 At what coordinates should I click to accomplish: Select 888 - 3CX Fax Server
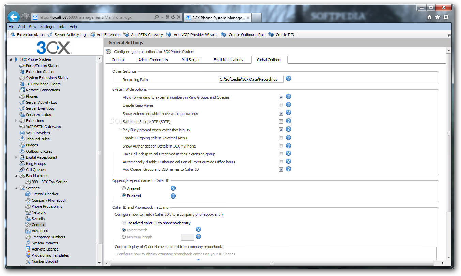[49, 182]
